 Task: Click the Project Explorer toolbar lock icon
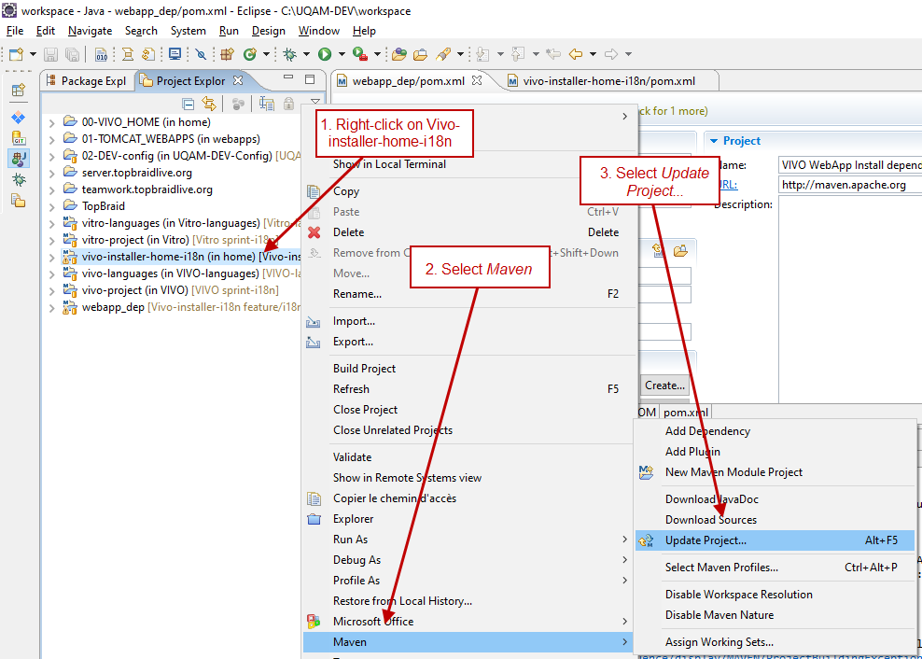288,105
